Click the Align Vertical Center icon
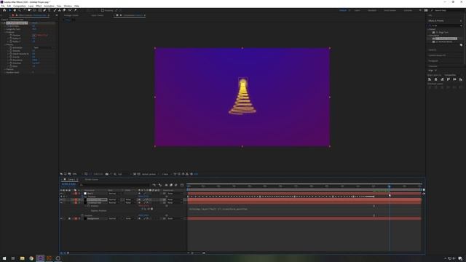Screen dimensions: 466x262 point(454,79)
